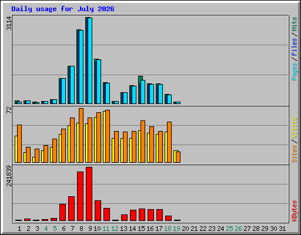Click the 72 maximum visits label

(9, 110)
